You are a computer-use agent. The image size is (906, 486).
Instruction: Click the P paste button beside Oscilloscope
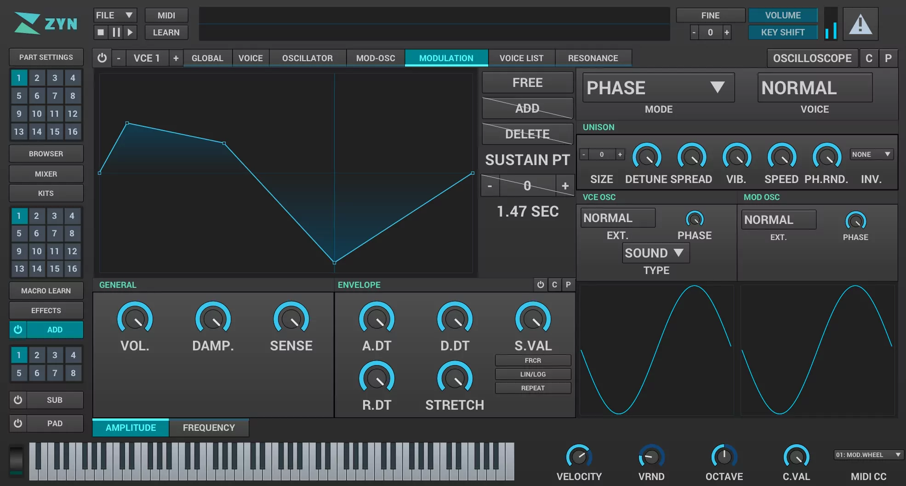point(888,58)
